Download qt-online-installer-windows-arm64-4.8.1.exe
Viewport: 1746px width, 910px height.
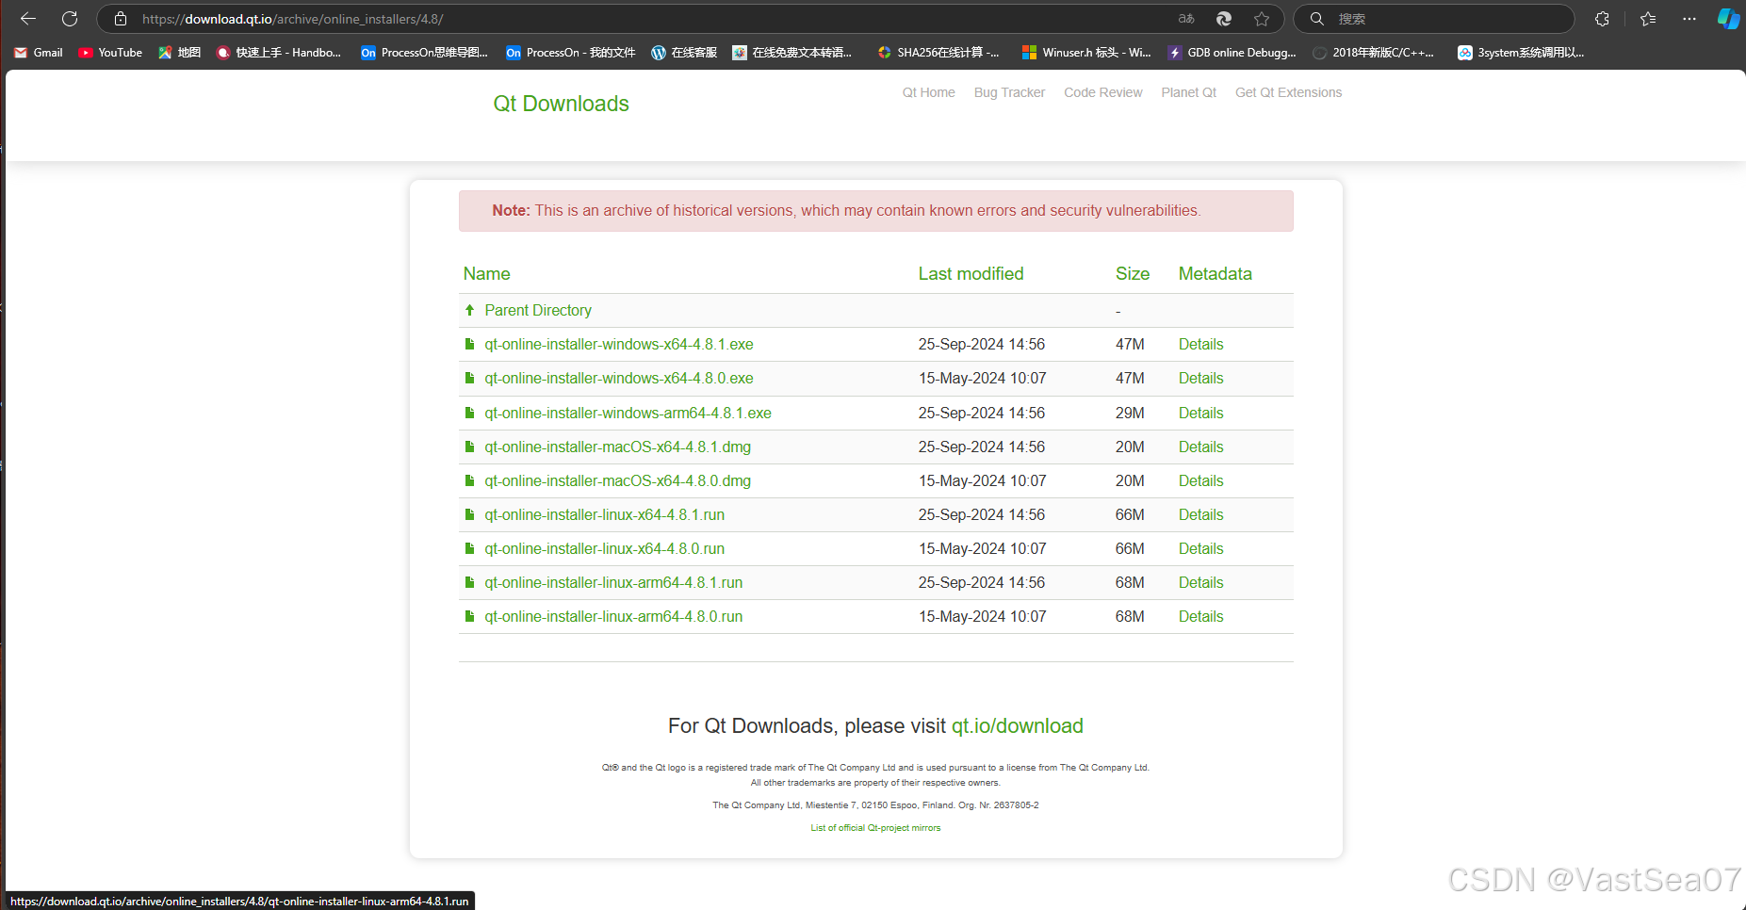pyautogui.click(x=628, y=413)
